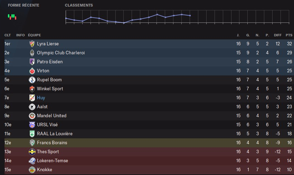Click the first point on rankings graph
Screen dimensions: 294x175
(x=66, y=18)
